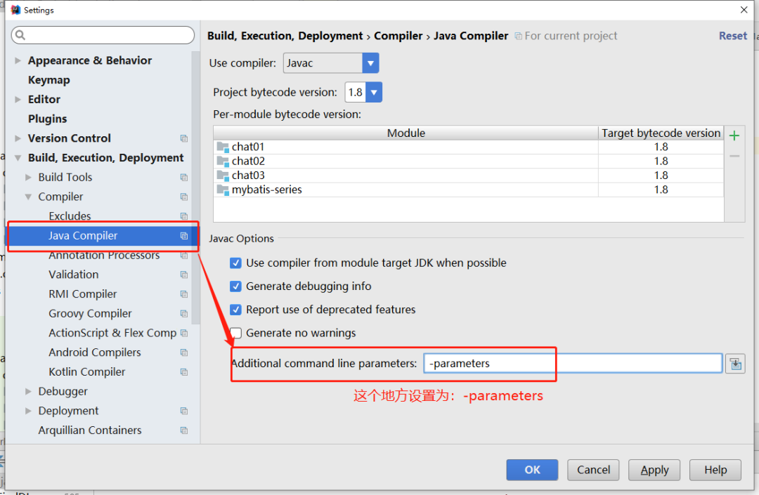Select RMI Compiler in settings tree

click(83, 294)
